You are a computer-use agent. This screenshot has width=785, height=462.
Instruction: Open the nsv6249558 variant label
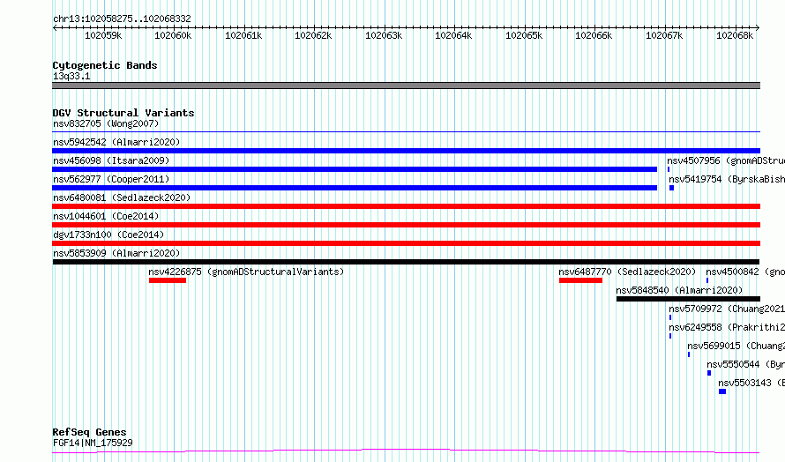tap(727, 327)
